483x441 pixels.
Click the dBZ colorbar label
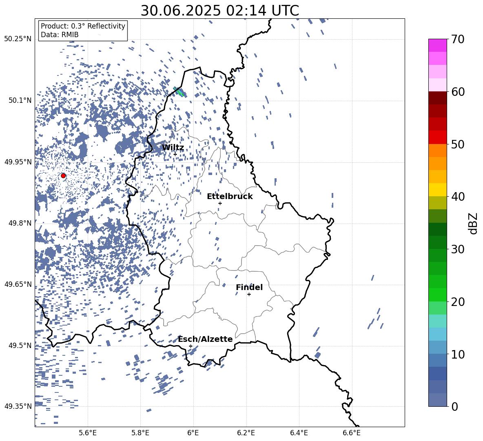(x=474, y=223)
